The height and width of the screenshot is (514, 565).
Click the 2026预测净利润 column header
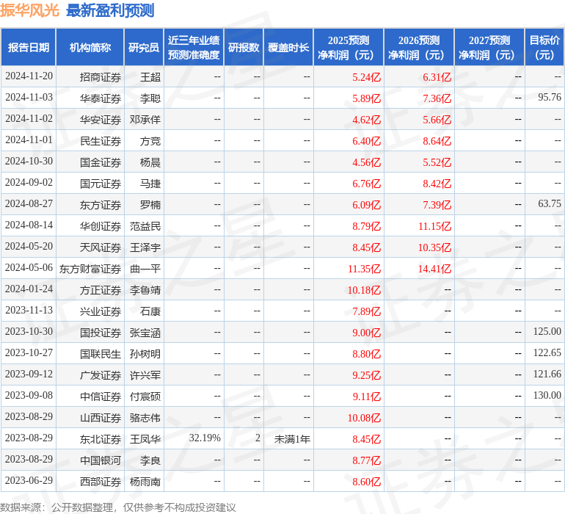(419, 47)
